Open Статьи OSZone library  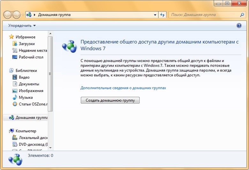tap(33, 104)
